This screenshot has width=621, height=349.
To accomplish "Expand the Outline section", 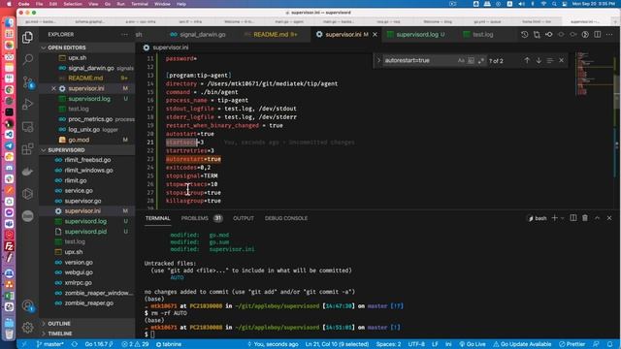I will (59, 324).
